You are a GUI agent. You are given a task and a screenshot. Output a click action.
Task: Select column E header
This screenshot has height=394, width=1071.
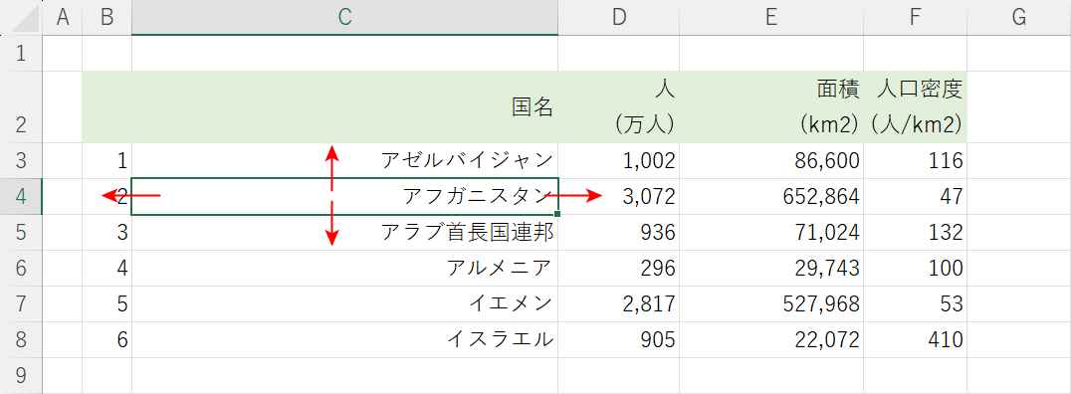click(x=771, y=18)
